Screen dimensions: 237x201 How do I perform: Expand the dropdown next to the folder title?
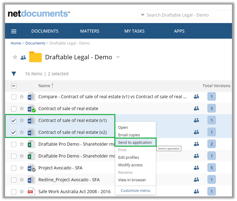tap(118, 57)
